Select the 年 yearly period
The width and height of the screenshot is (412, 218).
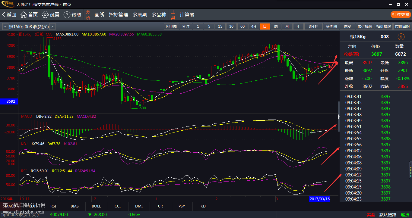tap(298, 26)
